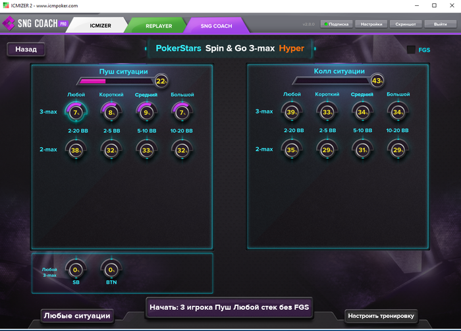Click the call panel 3-max row label
Image resolution: width=461 pixels, height=331 pixels.
(x=264, y=111)
